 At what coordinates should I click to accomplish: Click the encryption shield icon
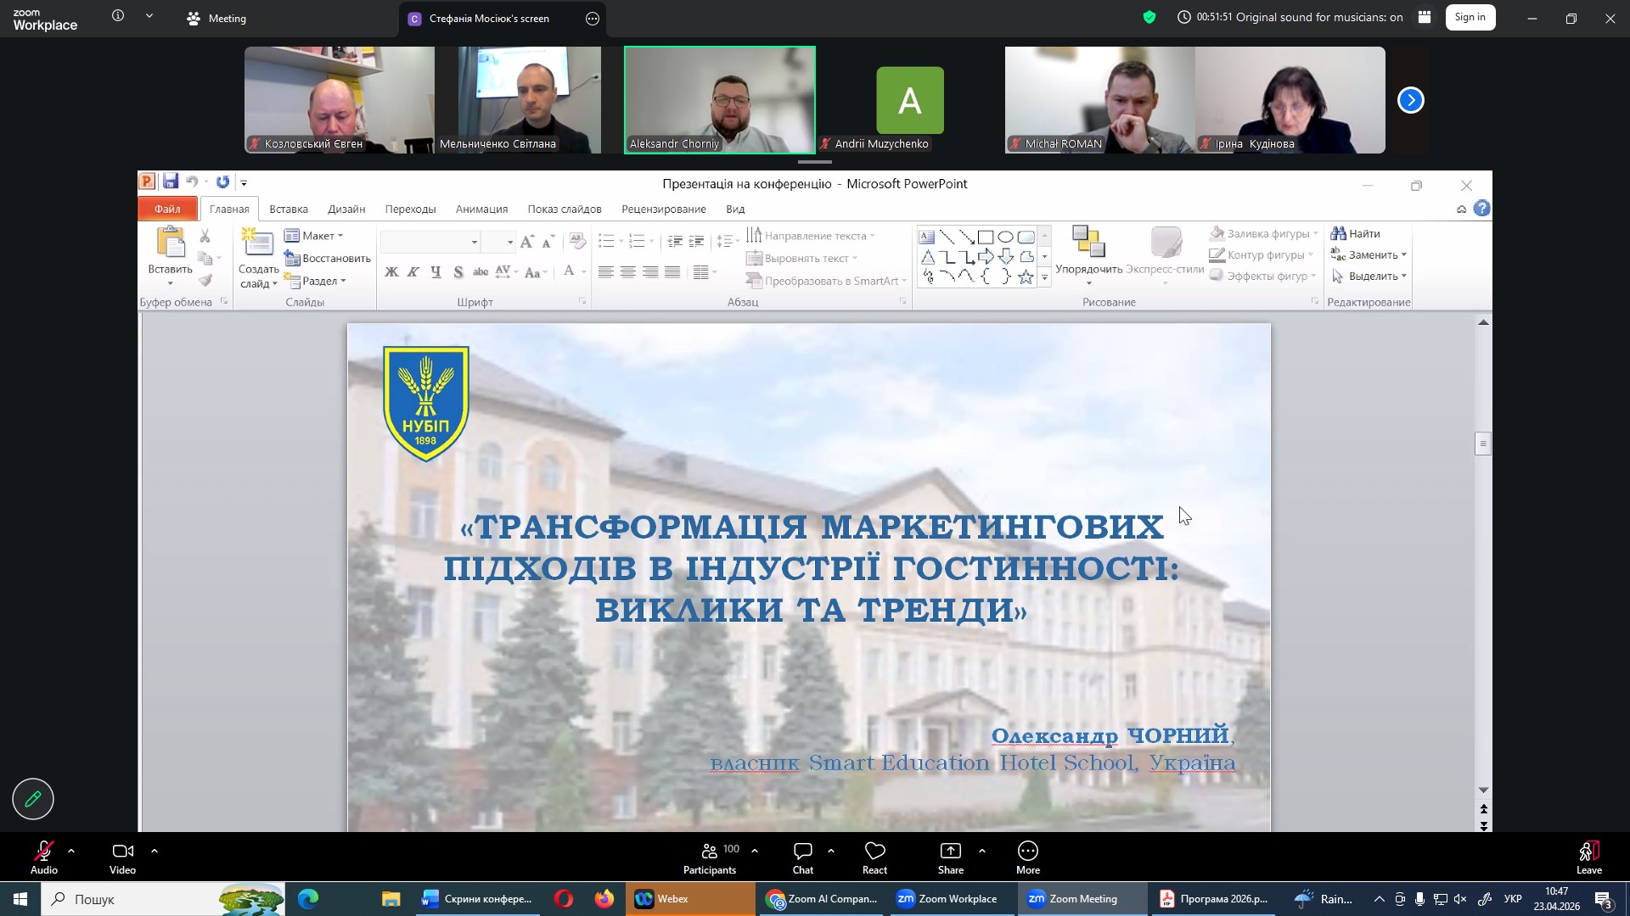click(x=1149, y=18)
